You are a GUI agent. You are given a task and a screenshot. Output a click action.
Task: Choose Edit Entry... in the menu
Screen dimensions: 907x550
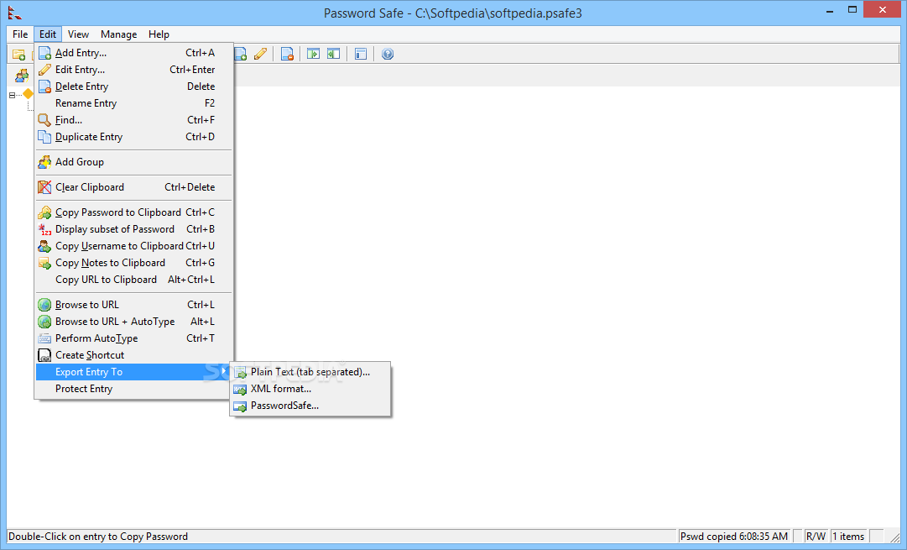134,70
